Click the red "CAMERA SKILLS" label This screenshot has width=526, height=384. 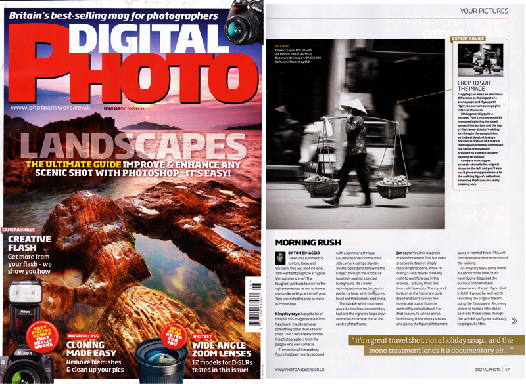pyautogui.click(x=18, y=230)
